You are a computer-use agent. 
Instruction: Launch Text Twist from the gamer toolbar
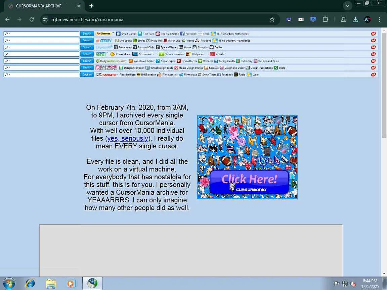pyautogui.click(x=146, y=34)
